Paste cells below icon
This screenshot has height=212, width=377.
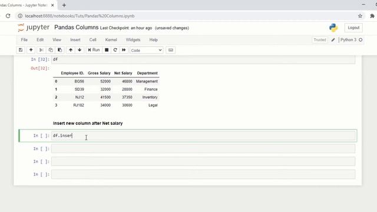[59, 50]
